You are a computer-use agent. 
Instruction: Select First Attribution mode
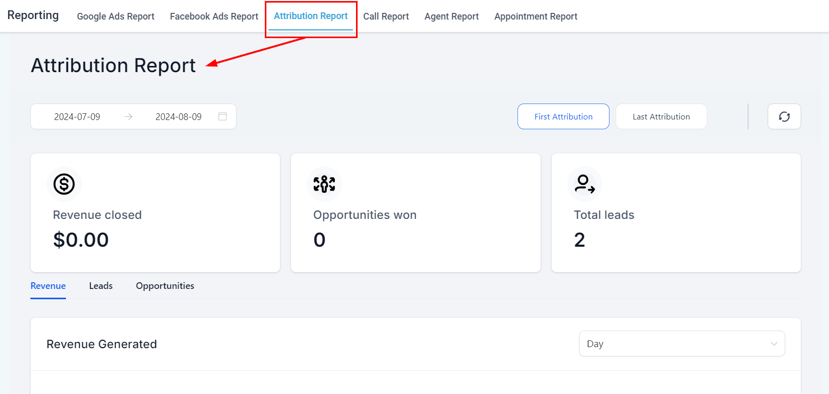[563, 117]
